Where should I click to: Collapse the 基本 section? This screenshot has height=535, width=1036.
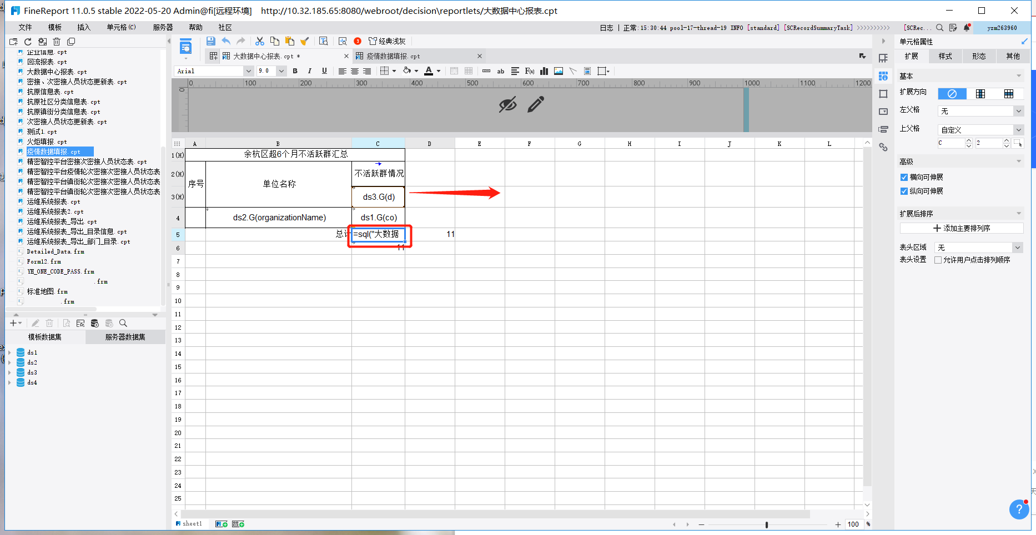[1019, 76]
